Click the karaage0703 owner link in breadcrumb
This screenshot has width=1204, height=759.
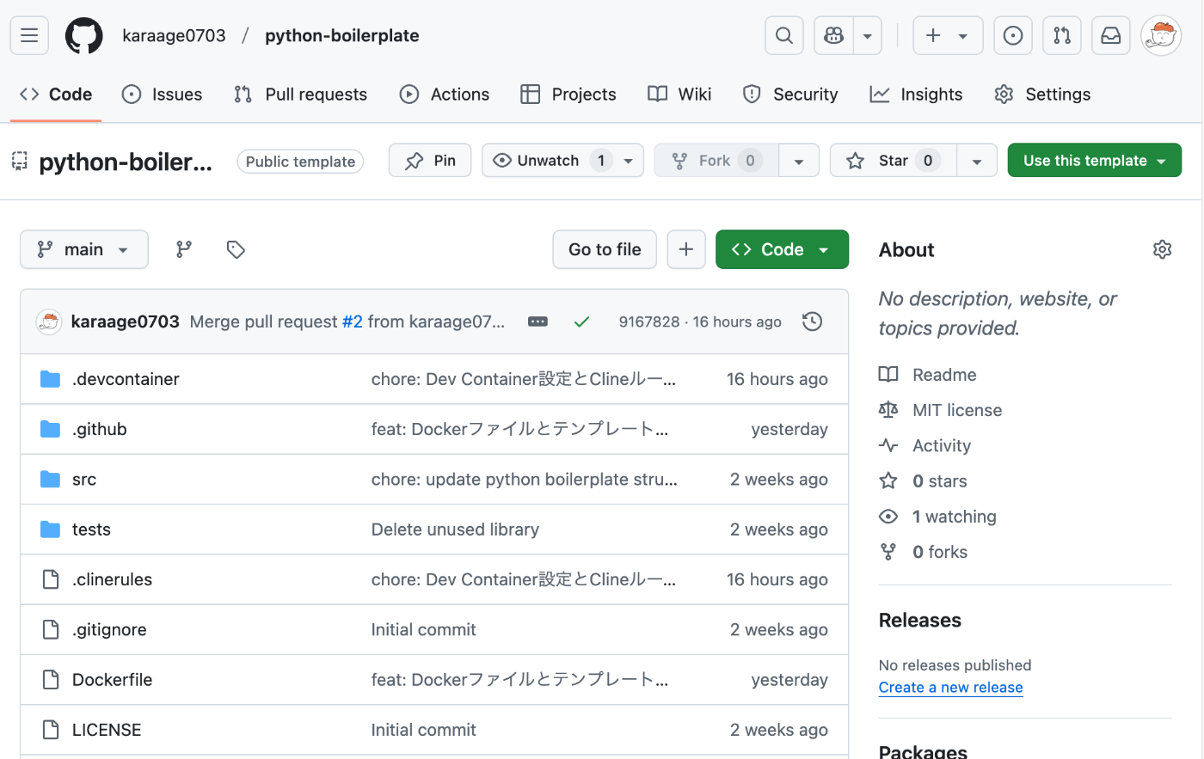[174, 35]
